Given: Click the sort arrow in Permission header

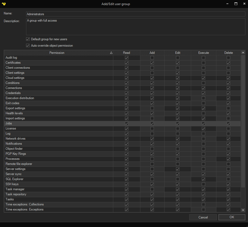Looking at the screenshot, I should point(111,53).
